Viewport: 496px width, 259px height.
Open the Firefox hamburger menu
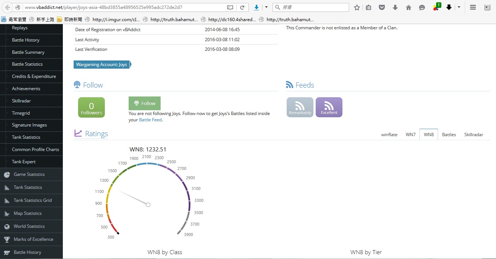(473, 7)
